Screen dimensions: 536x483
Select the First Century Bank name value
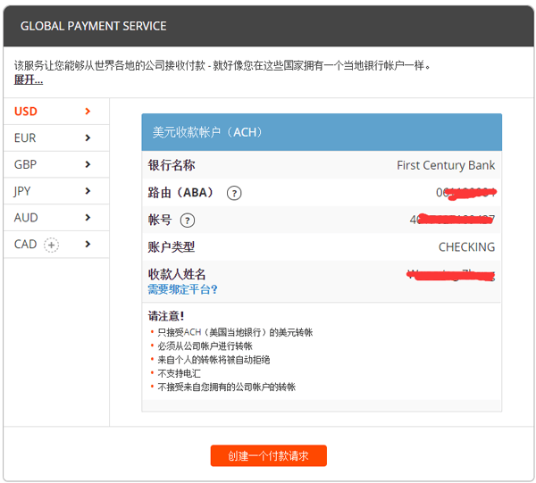[x=446, y=165]
